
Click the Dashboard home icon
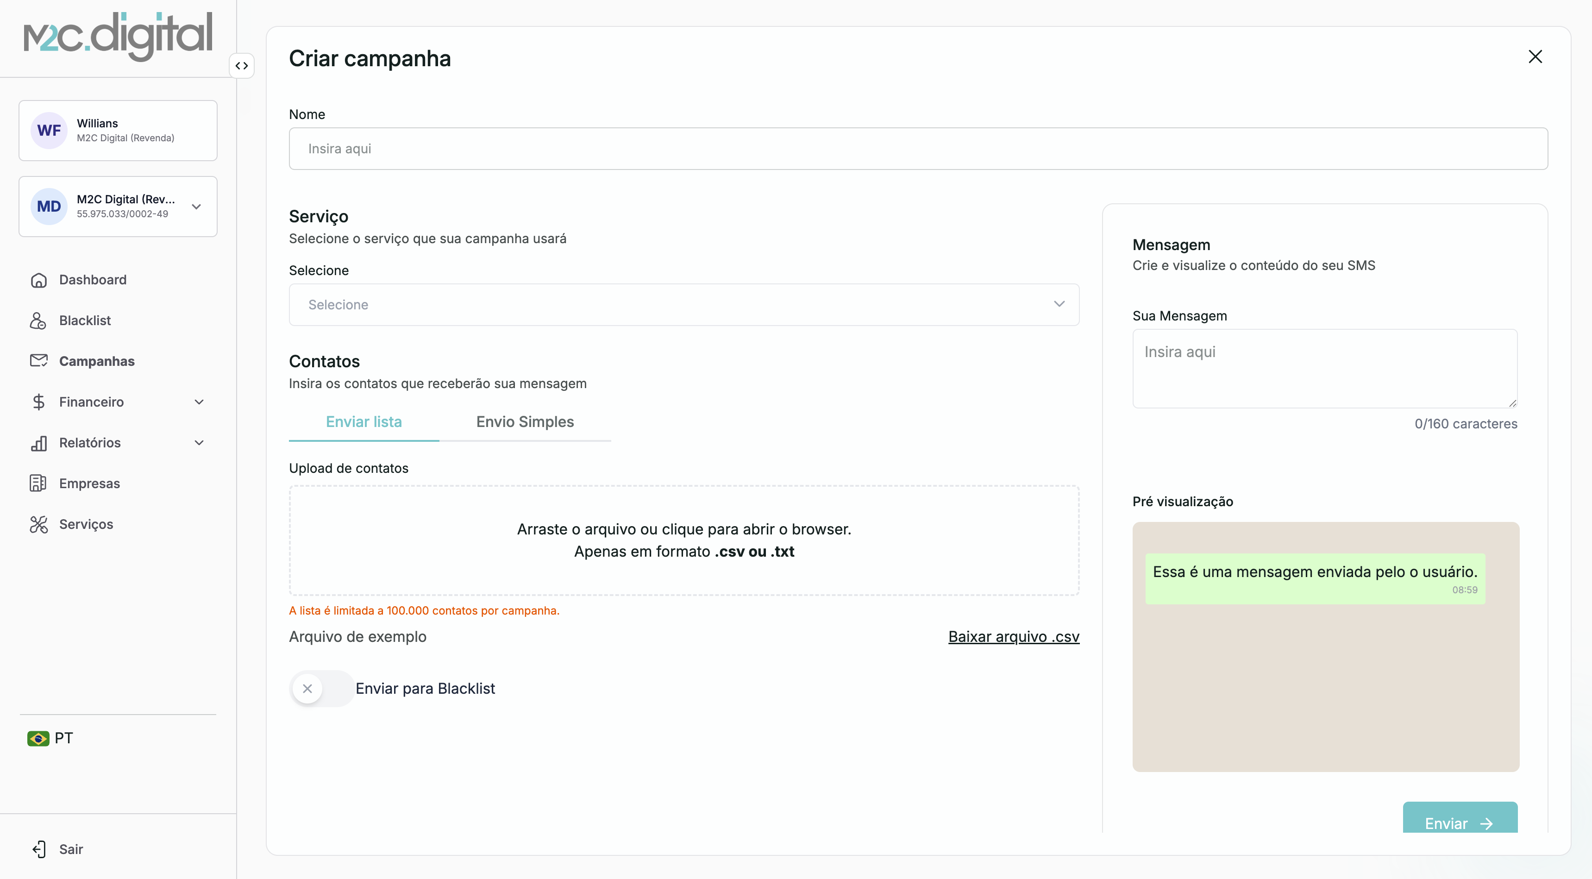tap(38, 280)
